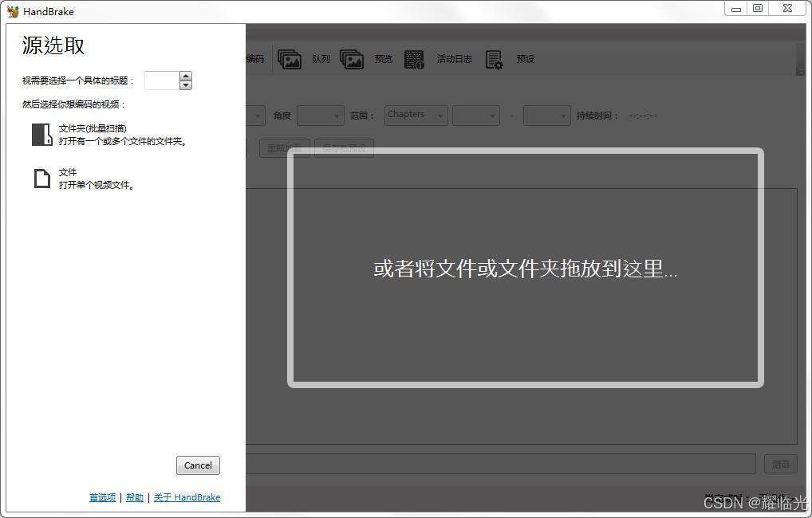Open the 关于 HandBrake link

(187, 497)
